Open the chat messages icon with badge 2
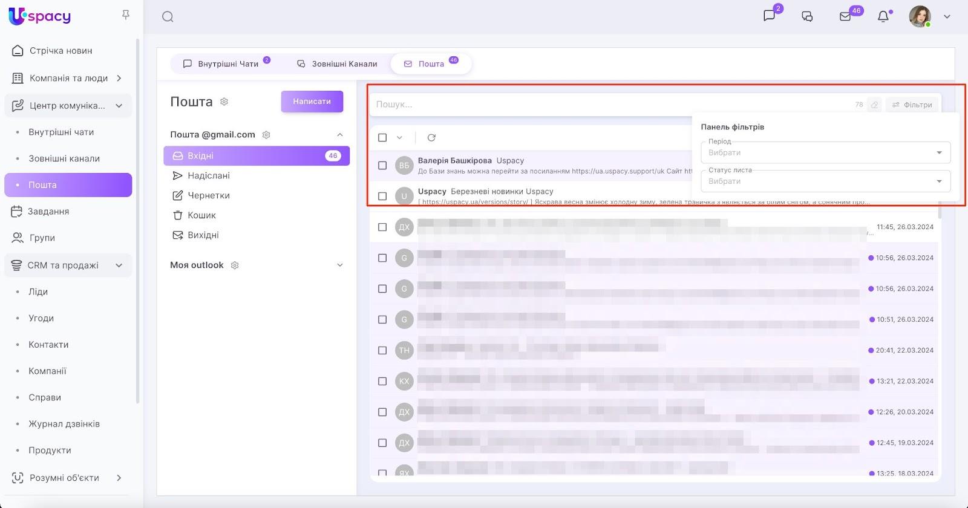 [770, 16]
